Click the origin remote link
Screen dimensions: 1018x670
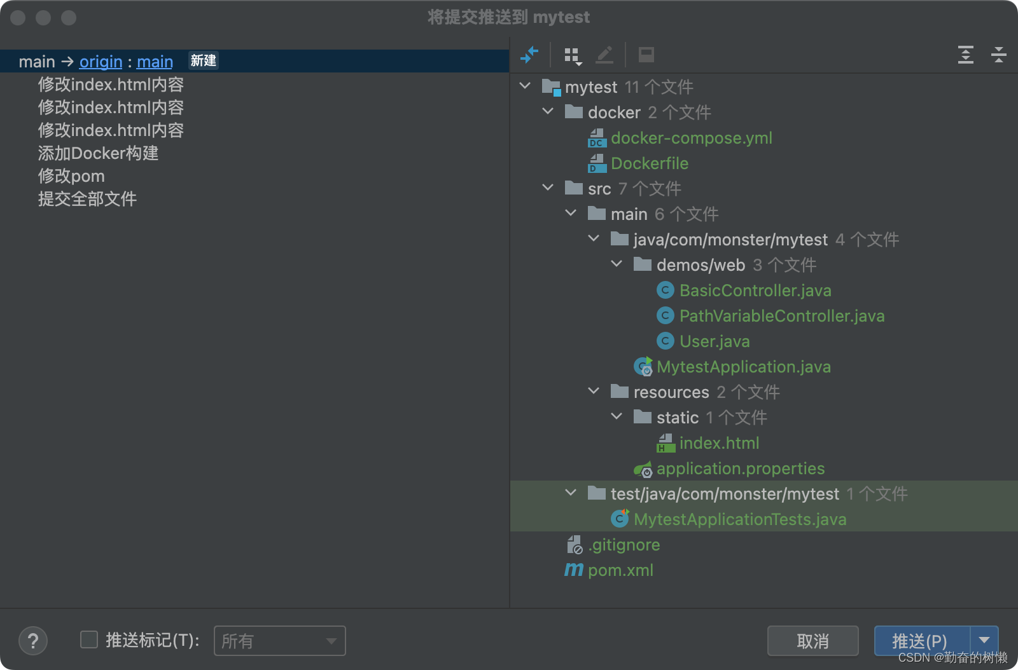pyautogui.click(x=101, y=62)
